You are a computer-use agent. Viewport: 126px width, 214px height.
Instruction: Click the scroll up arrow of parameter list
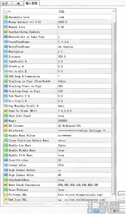click(114, 11)
